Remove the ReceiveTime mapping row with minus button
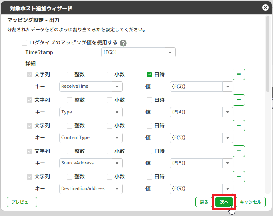273x216 pixels. [239, 74]
